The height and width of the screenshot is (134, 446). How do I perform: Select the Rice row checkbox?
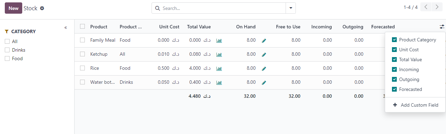[x=82, y=68]
